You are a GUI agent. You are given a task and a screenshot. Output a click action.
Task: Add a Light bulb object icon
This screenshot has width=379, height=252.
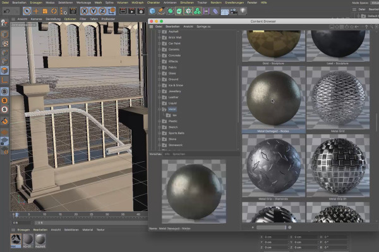pyautogui.click(x=243, y=11)
